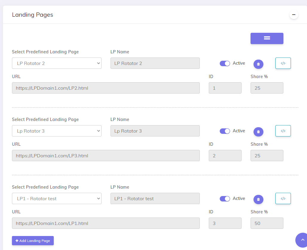307x250 pixels.
Task: Click the hamburger menu button above the rows
Action: click(x=267, y=38)
